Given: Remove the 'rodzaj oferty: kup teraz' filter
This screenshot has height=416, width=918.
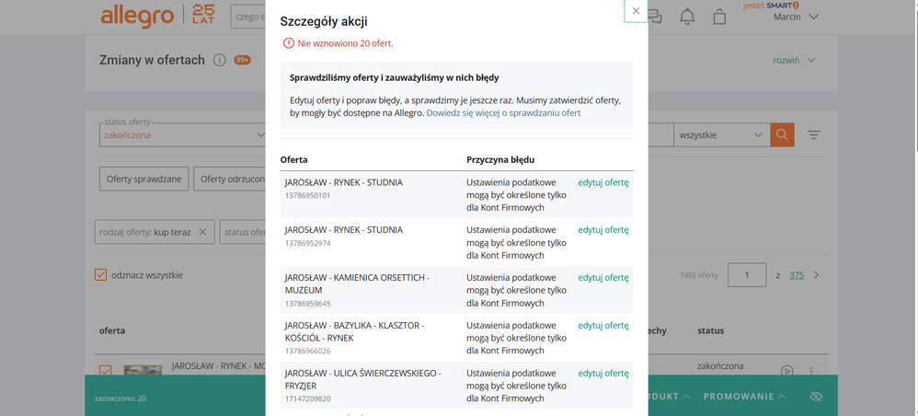Looking at the screenshot, I should 203,233.
